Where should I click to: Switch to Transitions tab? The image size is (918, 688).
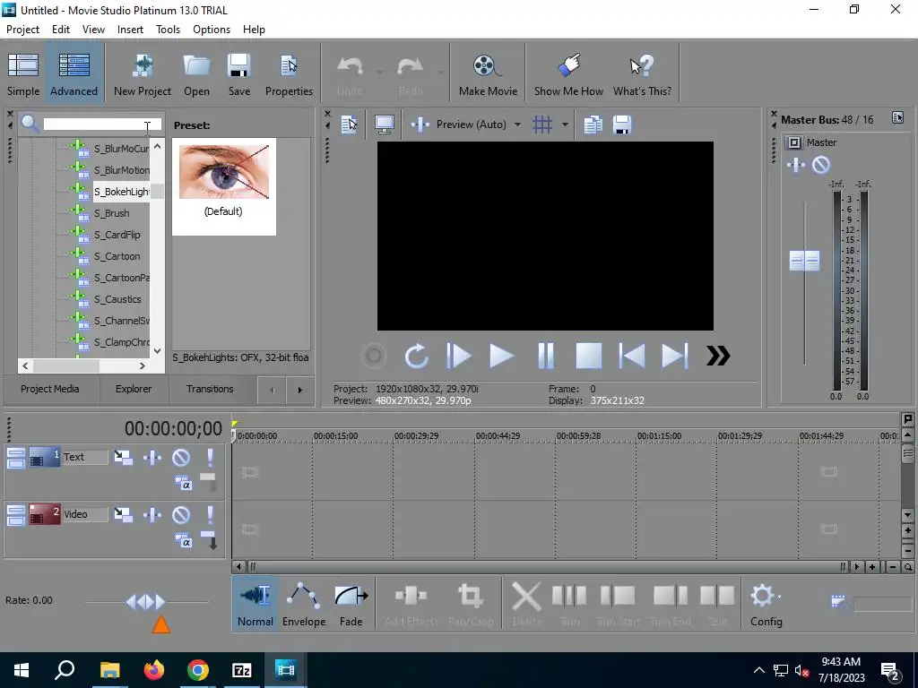210,389
